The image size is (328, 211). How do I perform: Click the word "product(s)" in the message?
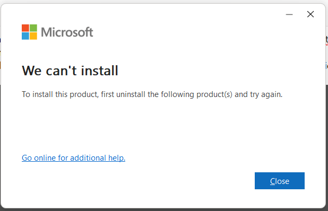pos(214,94)
